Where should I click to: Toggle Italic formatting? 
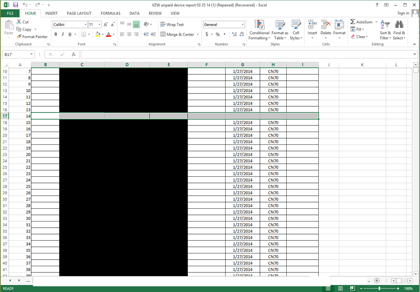63,34
